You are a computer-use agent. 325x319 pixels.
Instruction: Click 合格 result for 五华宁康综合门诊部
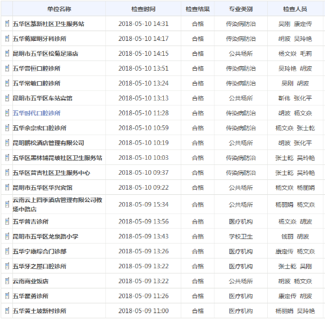coord(198,251)
